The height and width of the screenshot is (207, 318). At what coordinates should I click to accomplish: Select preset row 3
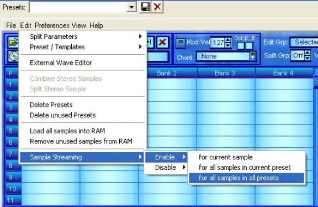pyautogui.click(x=12, y=108)
